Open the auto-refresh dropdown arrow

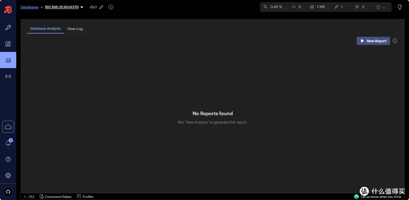point(384,7)
